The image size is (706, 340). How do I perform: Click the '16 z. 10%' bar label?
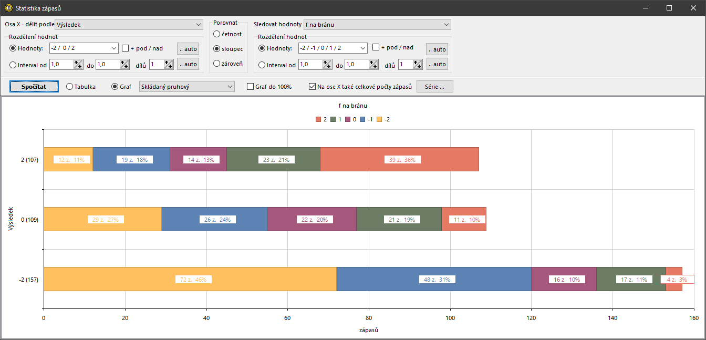pyautogui.click(x=567, y=280)
